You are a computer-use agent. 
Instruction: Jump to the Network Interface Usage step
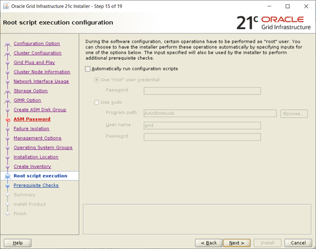41,81
